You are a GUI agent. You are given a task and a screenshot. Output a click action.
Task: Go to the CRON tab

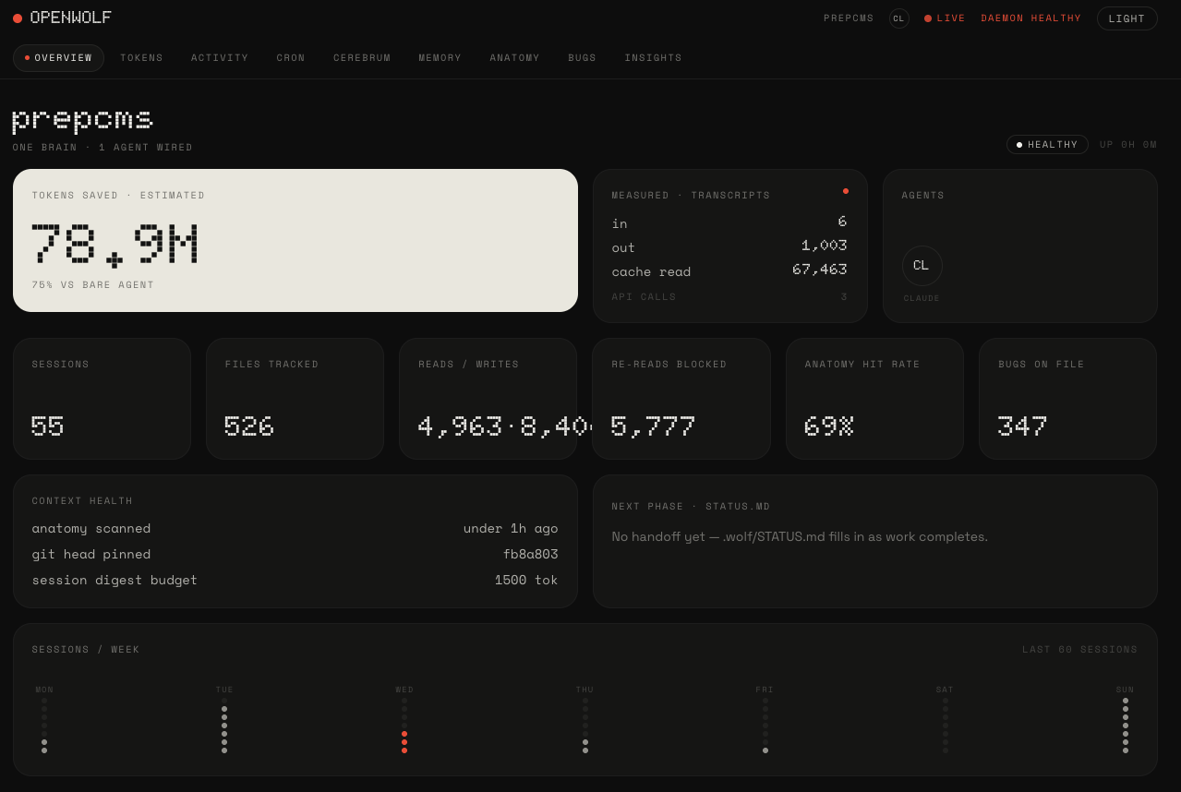(291, 58)
